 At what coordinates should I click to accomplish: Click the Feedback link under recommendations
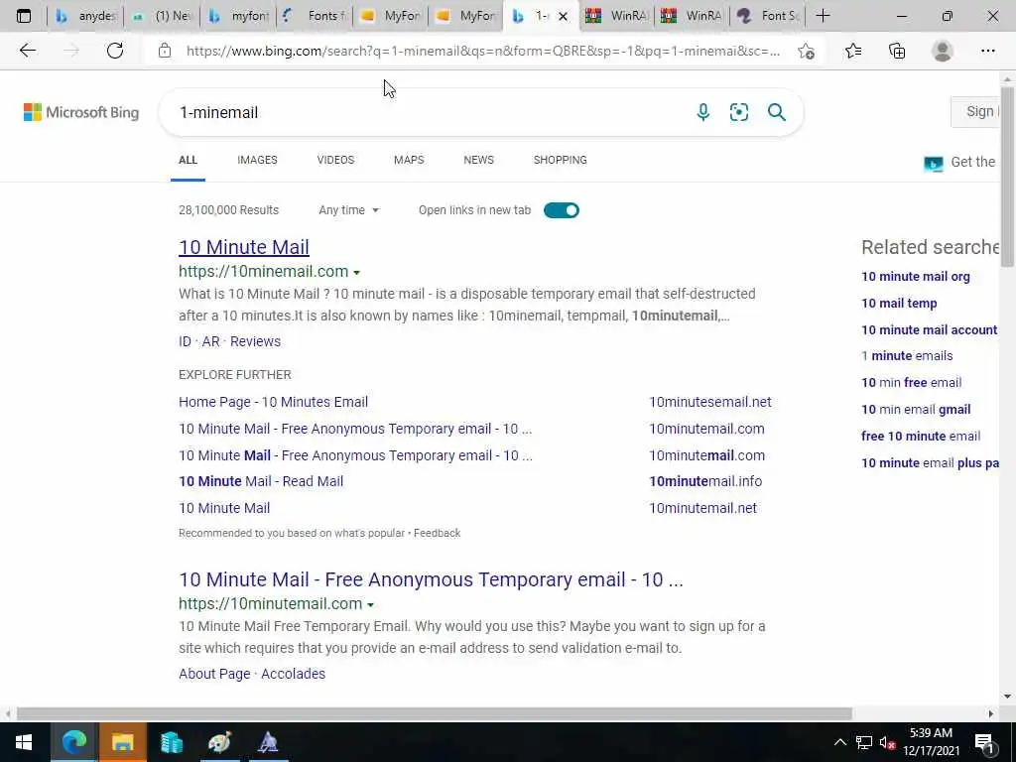(437, 533)
